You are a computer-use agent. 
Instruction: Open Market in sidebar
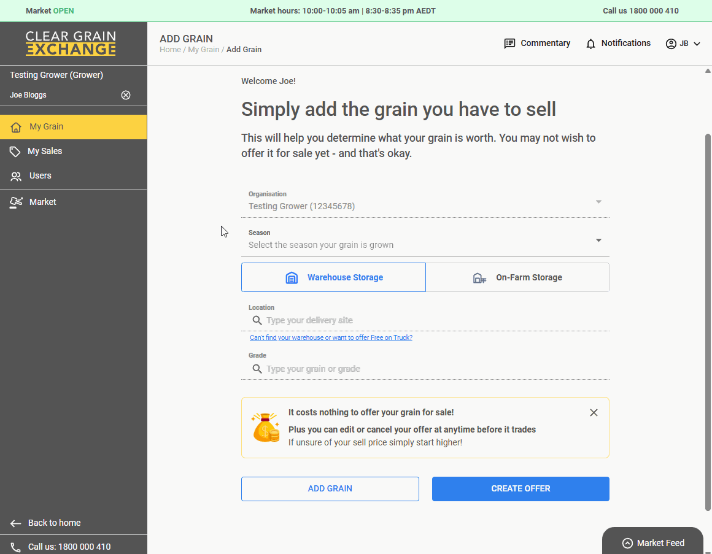[73, 202]
